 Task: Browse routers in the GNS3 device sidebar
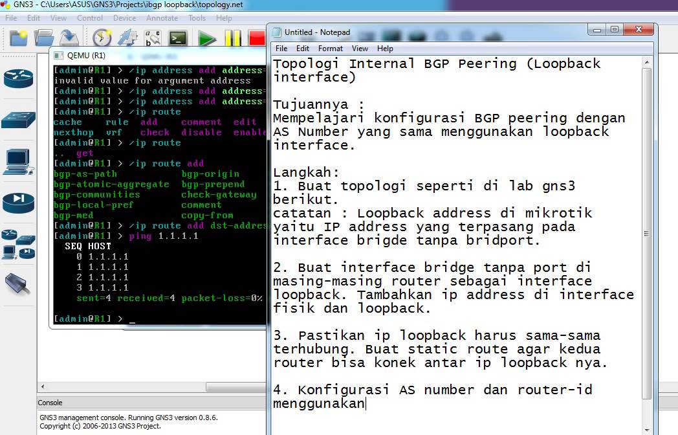(18, 78)
